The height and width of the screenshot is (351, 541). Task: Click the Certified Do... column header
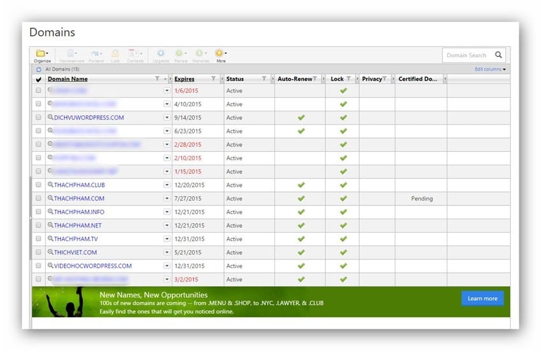click(418, 79)
